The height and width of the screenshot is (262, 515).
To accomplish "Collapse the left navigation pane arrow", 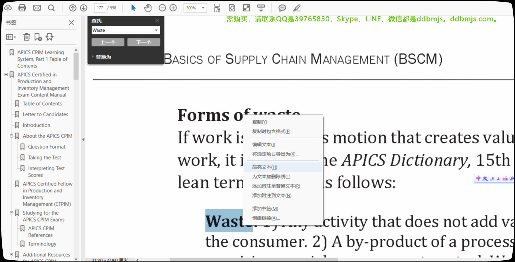I will [83, 139].
